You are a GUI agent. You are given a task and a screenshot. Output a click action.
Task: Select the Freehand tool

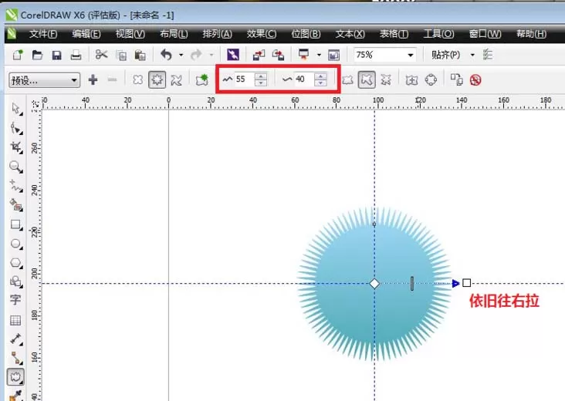click(x=16, y=185)
